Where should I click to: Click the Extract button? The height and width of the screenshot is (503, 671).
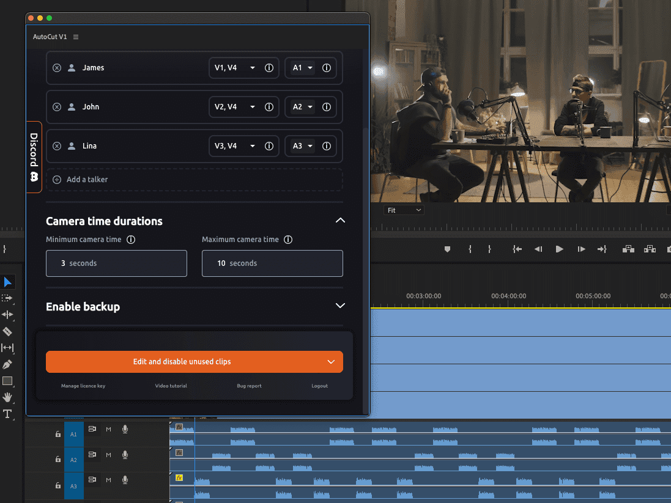[x=650, y=249]
